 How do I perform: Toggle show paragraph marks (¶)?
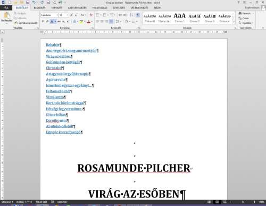pyautogui.click(x=138, y=15)
